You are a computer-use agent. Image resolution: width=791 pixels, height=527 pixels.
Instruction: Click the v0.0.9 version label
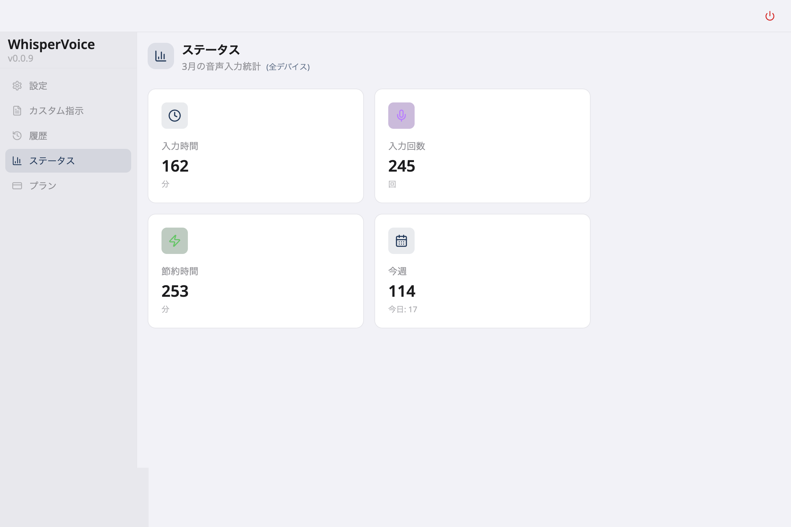pos(20,58)
